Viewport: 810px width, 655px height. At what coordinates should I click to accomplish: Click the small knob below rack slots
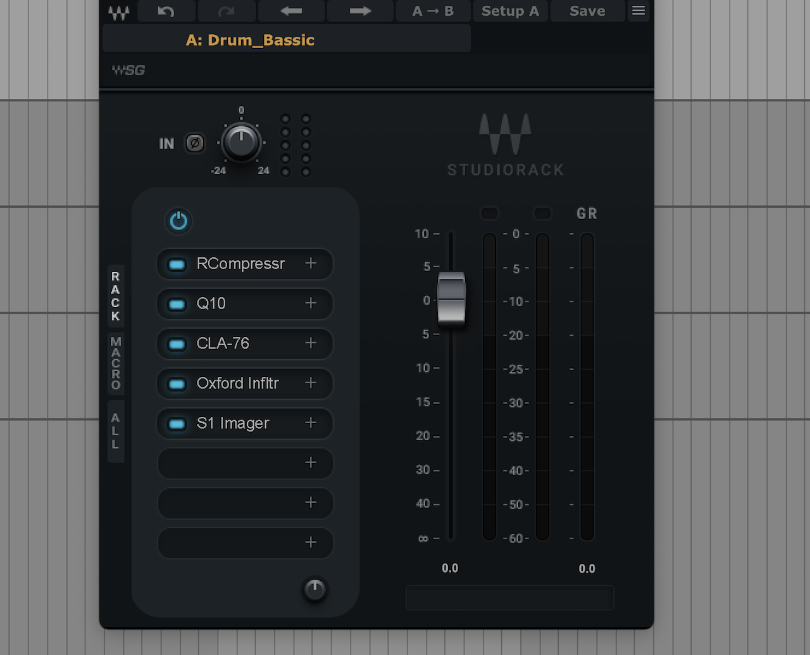(x=315, y=590)
